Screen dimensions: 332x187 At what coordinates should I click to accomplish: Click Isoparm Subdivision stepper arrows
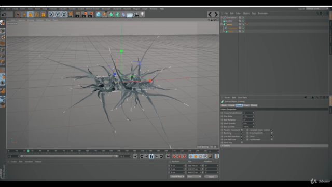pyautogui.click(x=253, y=113)
